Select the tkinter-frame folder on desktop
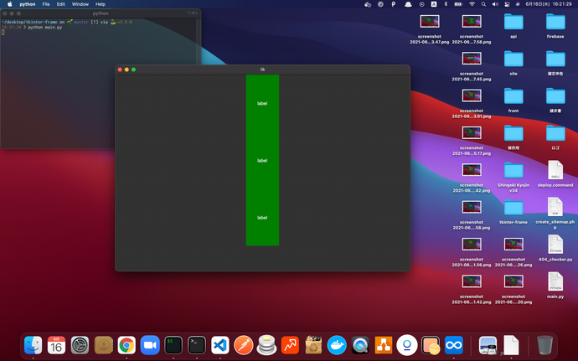The height and width of the screenshot is (361, 578). coord(513,208)
